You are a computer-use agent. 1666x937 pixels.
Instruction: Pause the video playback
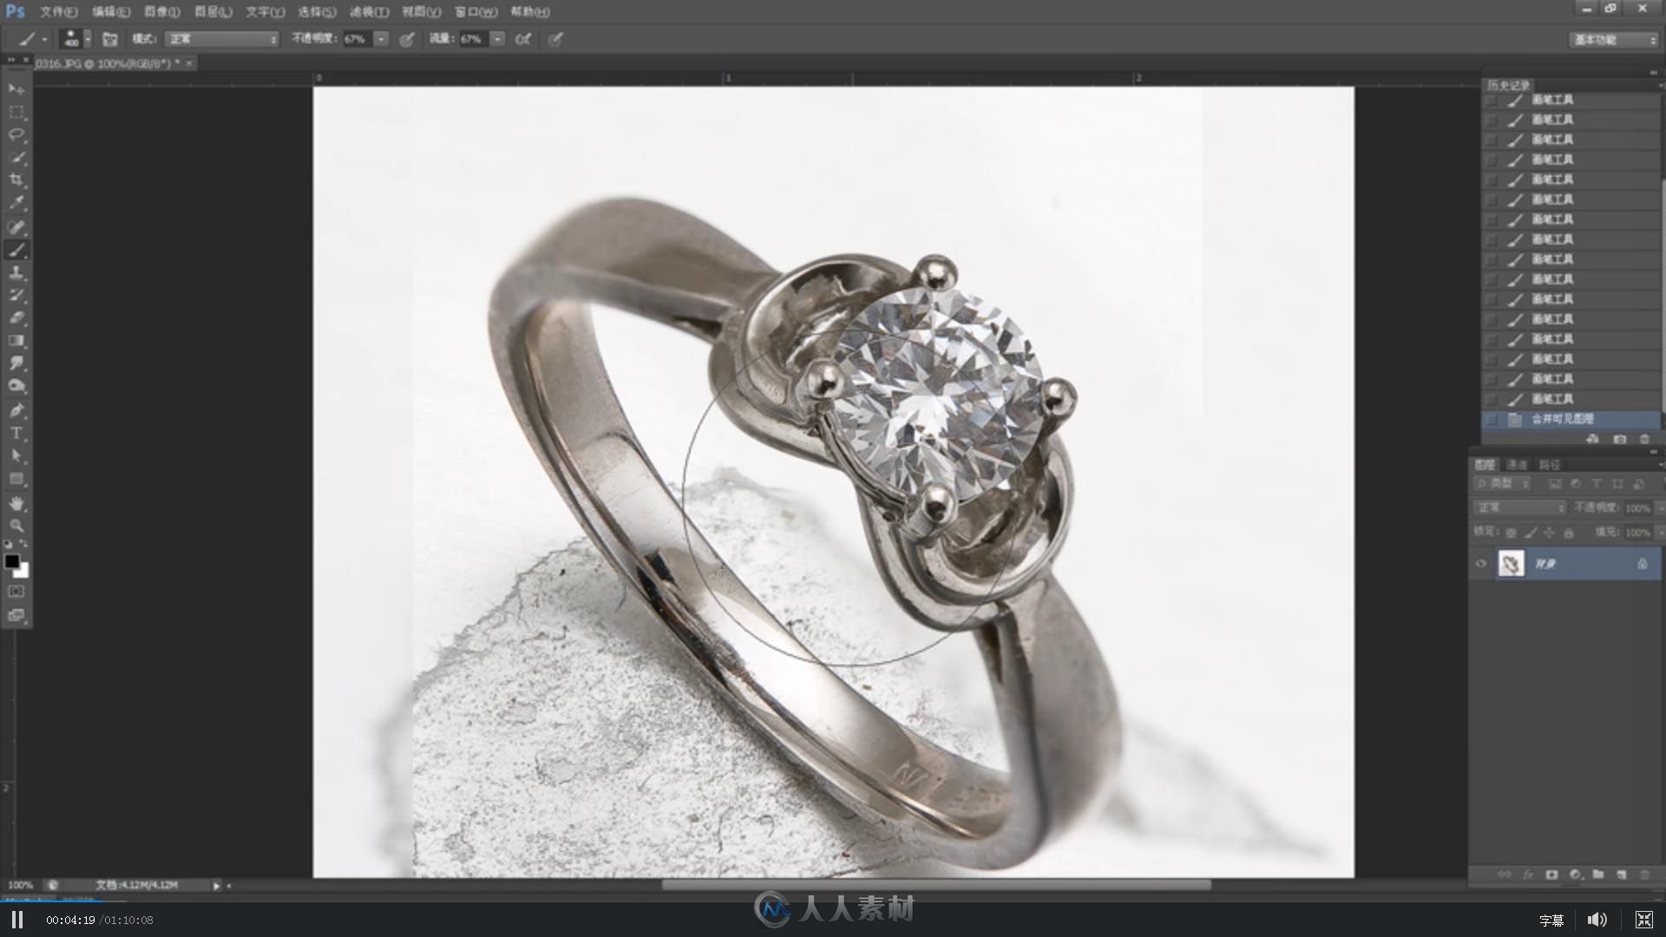click(17, 920)
